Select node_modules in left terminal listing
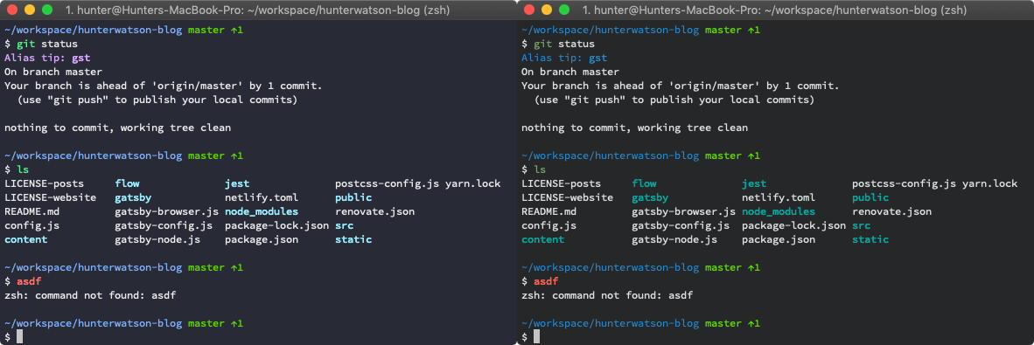Viewport: 1034px width, 345px height. (x=262, y=212)
